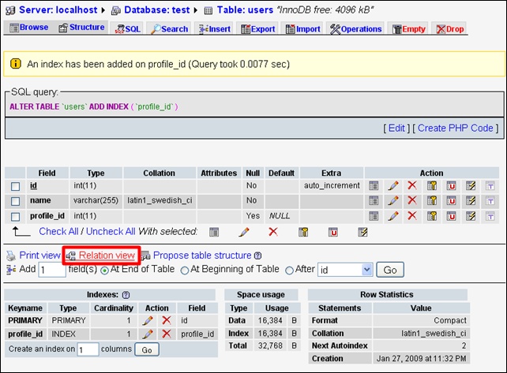The width and height of the screenshot is (507, 373).
Task: Click Check All link
Action: tap(58, 232)
